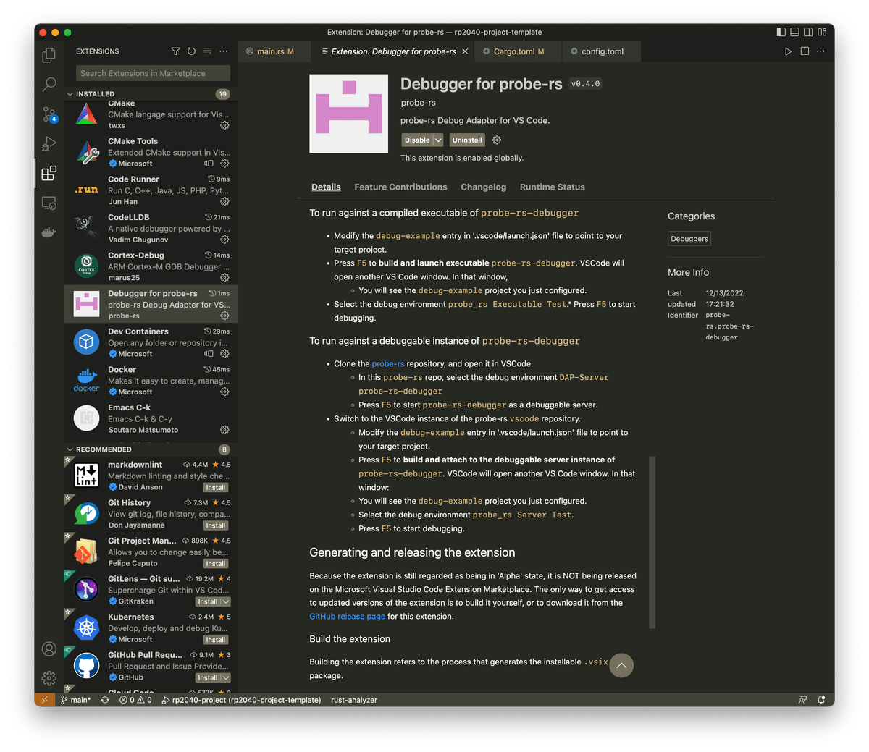Open the Docker view in the activity bar
The width and height of the screenshot is (869, 752).
pyautogui.click(x=49, y=232)
